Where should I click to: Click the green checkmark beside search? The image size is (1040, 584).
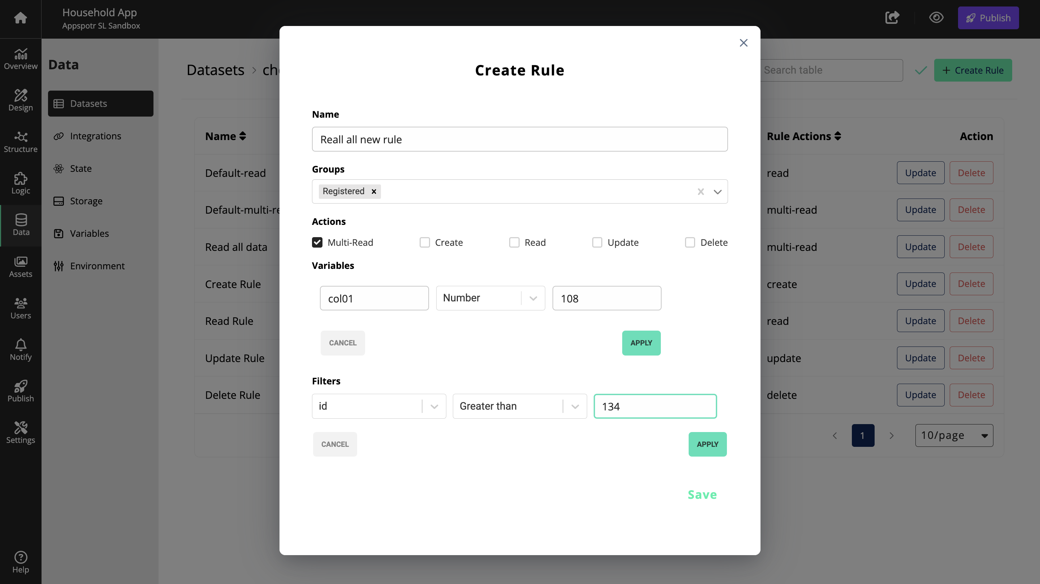[920, 71]
